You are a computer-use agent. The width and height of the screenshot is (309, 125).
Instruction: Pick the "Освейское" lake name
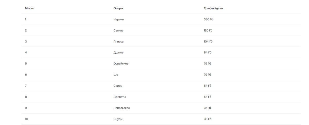pyautogui.click(x=121, y=64)
